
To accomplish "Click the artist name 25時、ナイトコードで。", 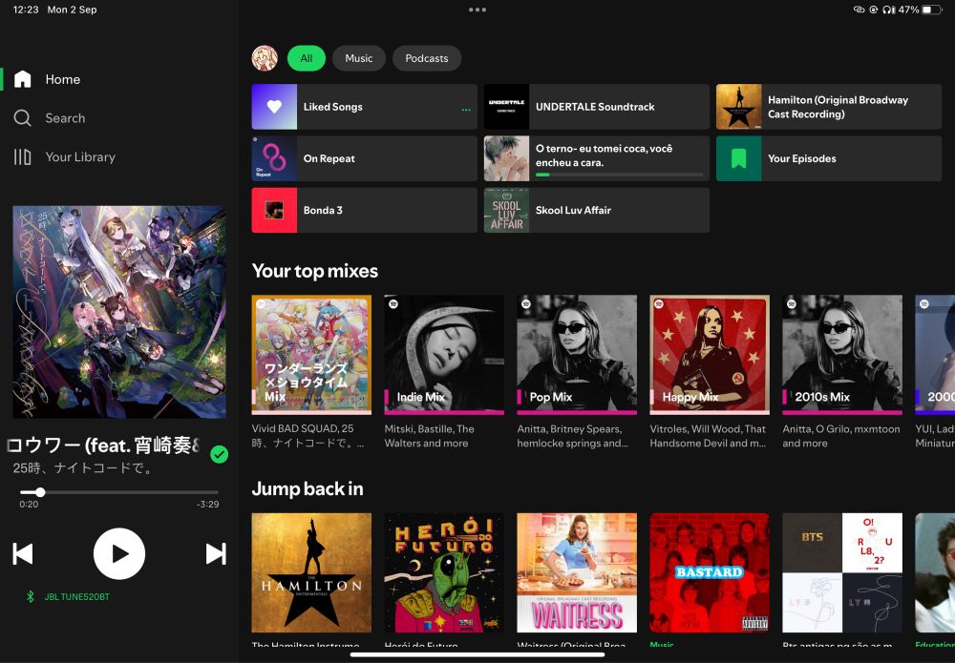I will [83, 467].
